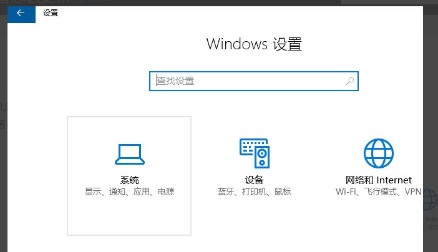The height and width of the screenshot is (252, 438).
Task: Click the Wi-Fi、飞行模式、VPN description
Action: 379,191
